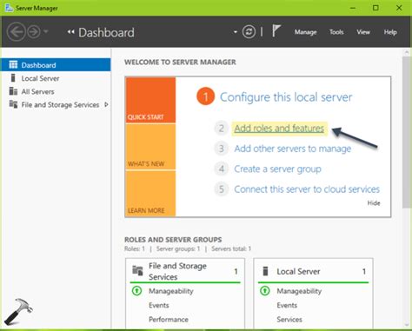Image resolution: width=412 pixels, height=331 pixels.
Task: Click the Local Server tile icon
Action: click(265, 271)
